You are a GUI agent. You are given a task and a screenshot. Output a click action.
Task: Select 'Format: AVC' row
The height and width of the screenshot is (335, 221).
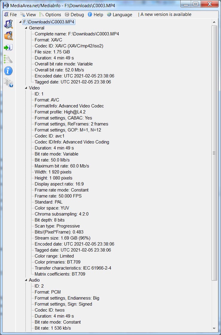click(x=47, y=100)
